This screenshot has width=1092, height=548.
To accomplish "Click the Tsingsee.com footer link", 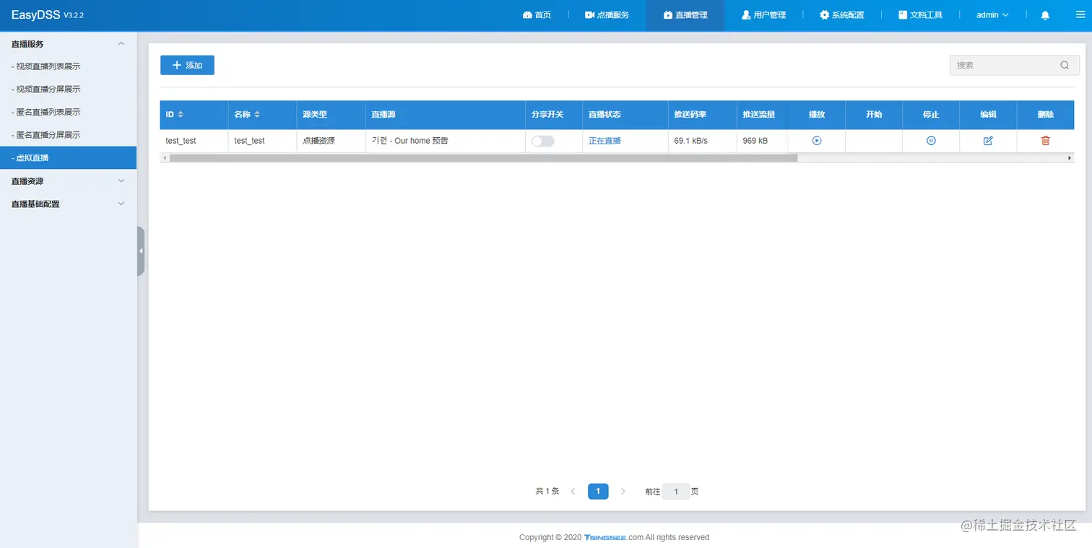I will [613, 537].
